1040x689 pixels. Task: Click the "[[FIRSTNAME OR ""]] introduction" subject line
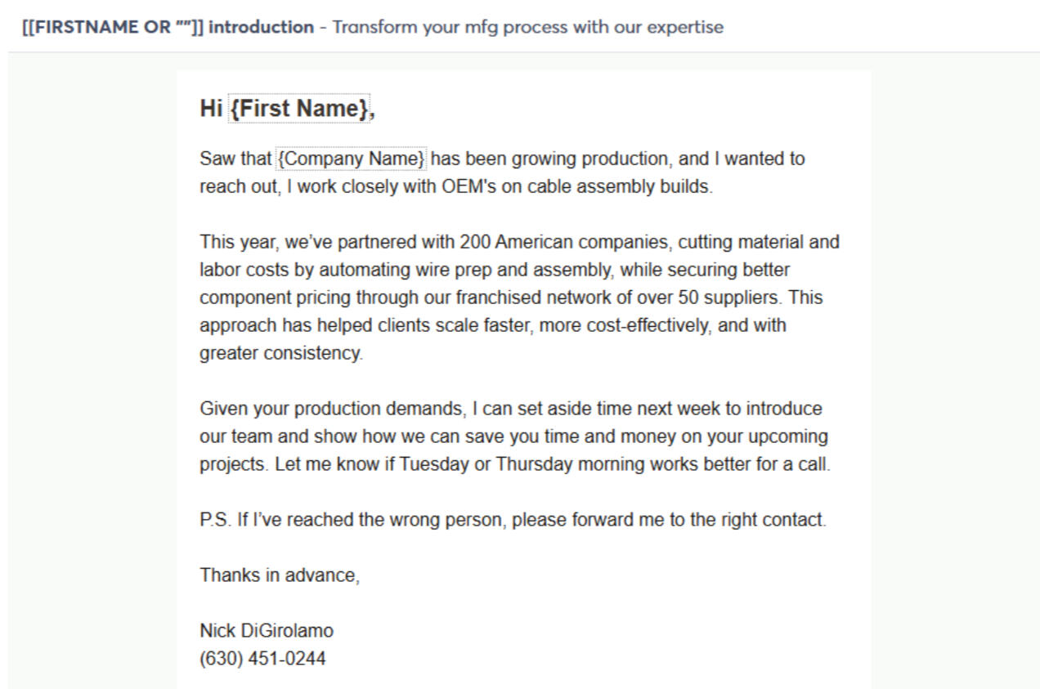pos(168,27)
